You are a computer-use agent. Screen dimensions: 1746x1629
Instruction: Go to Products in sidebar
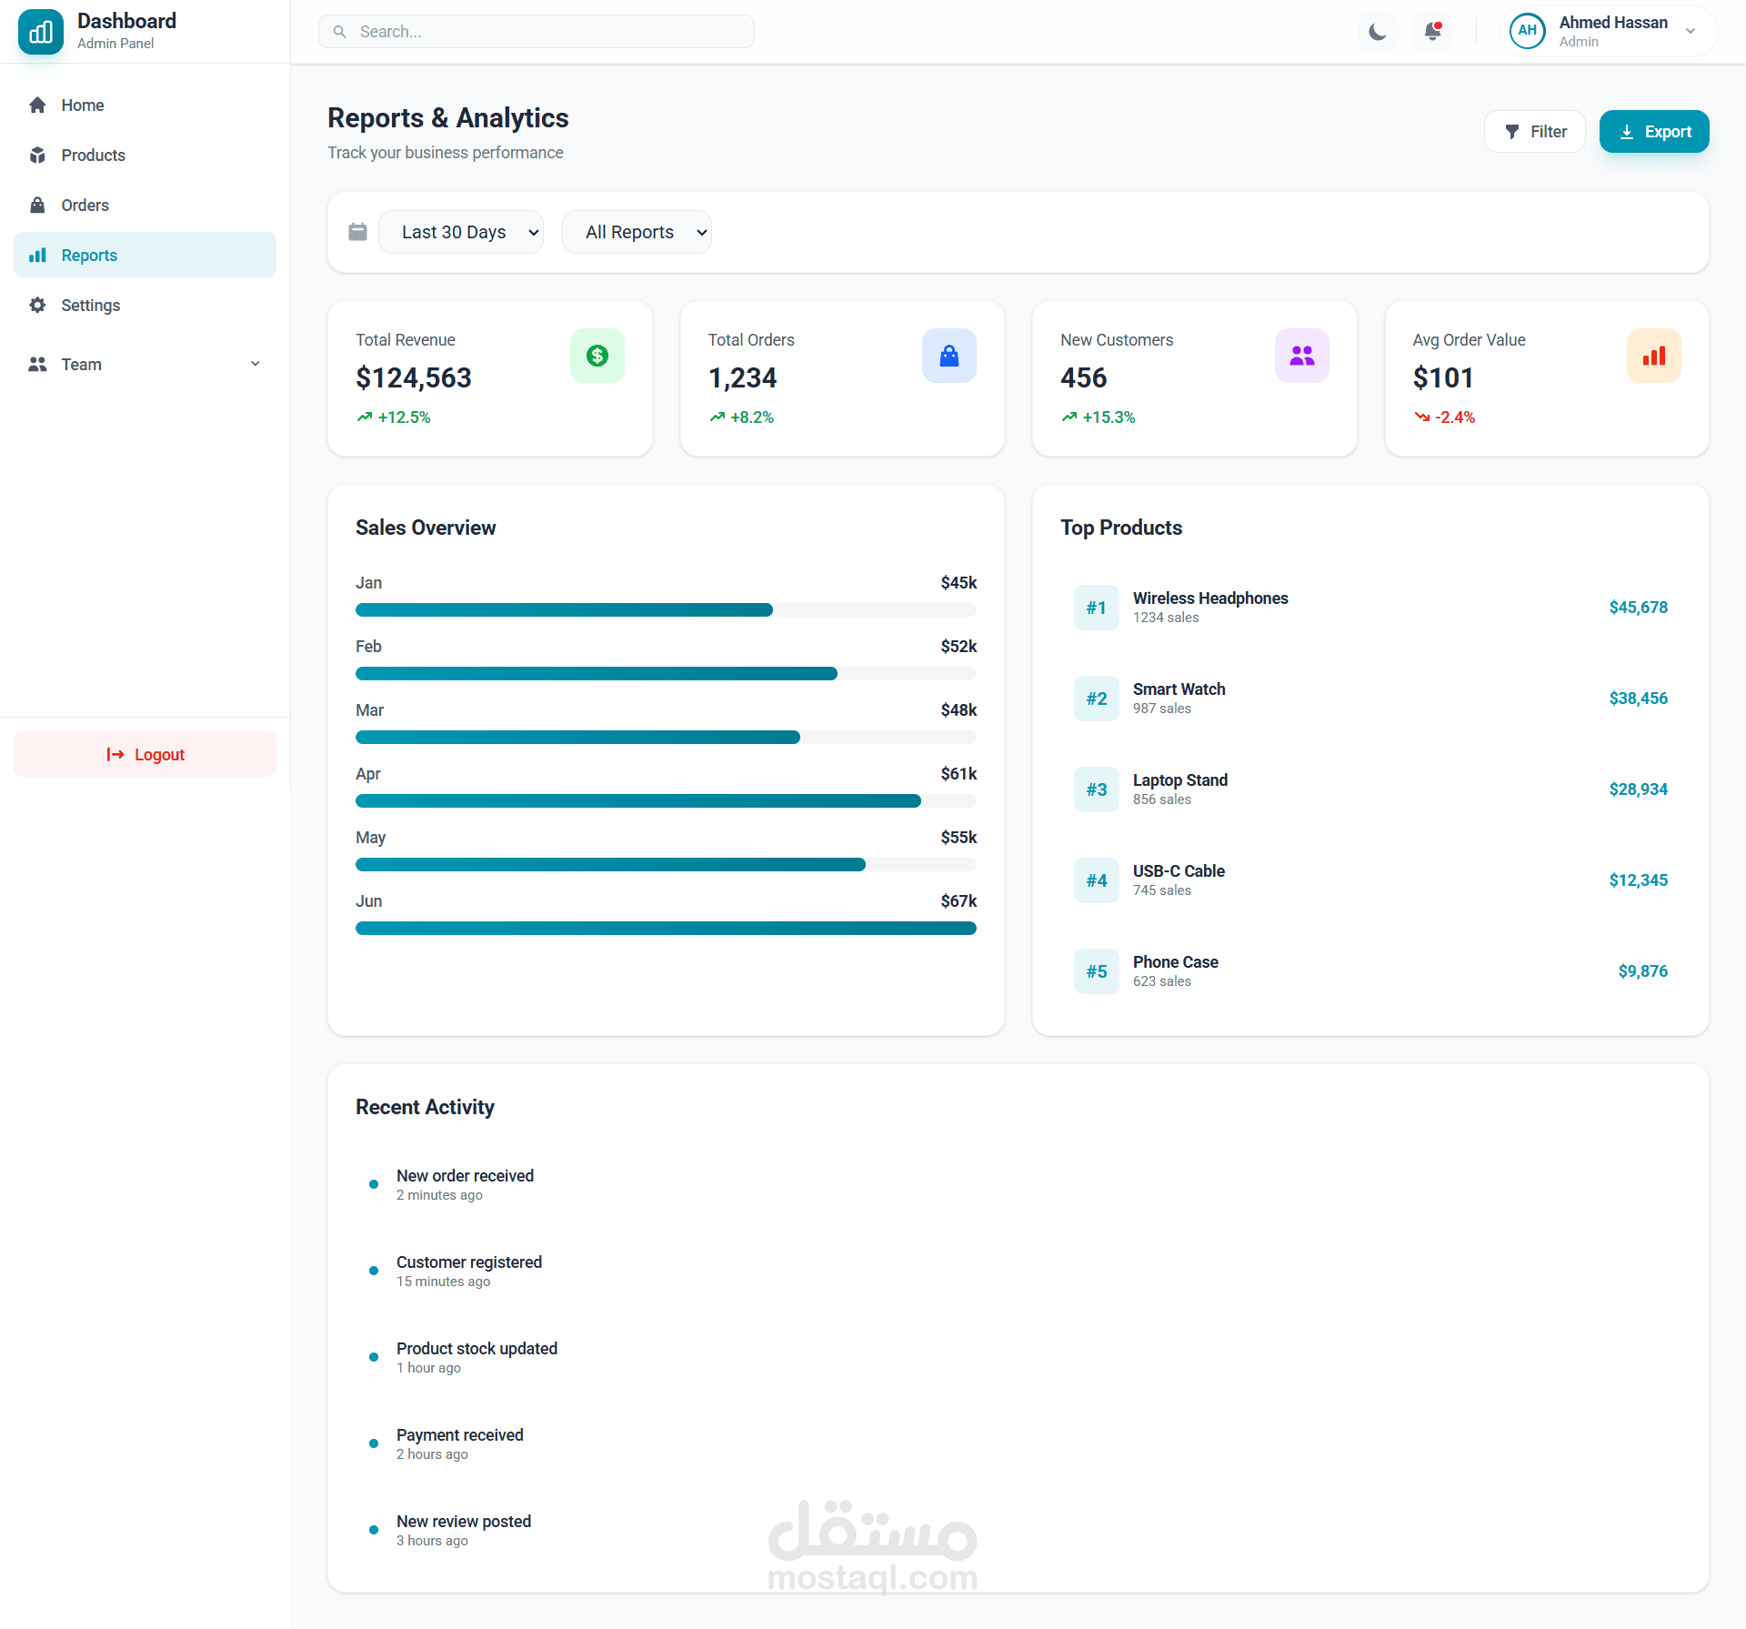click(93, 156)
